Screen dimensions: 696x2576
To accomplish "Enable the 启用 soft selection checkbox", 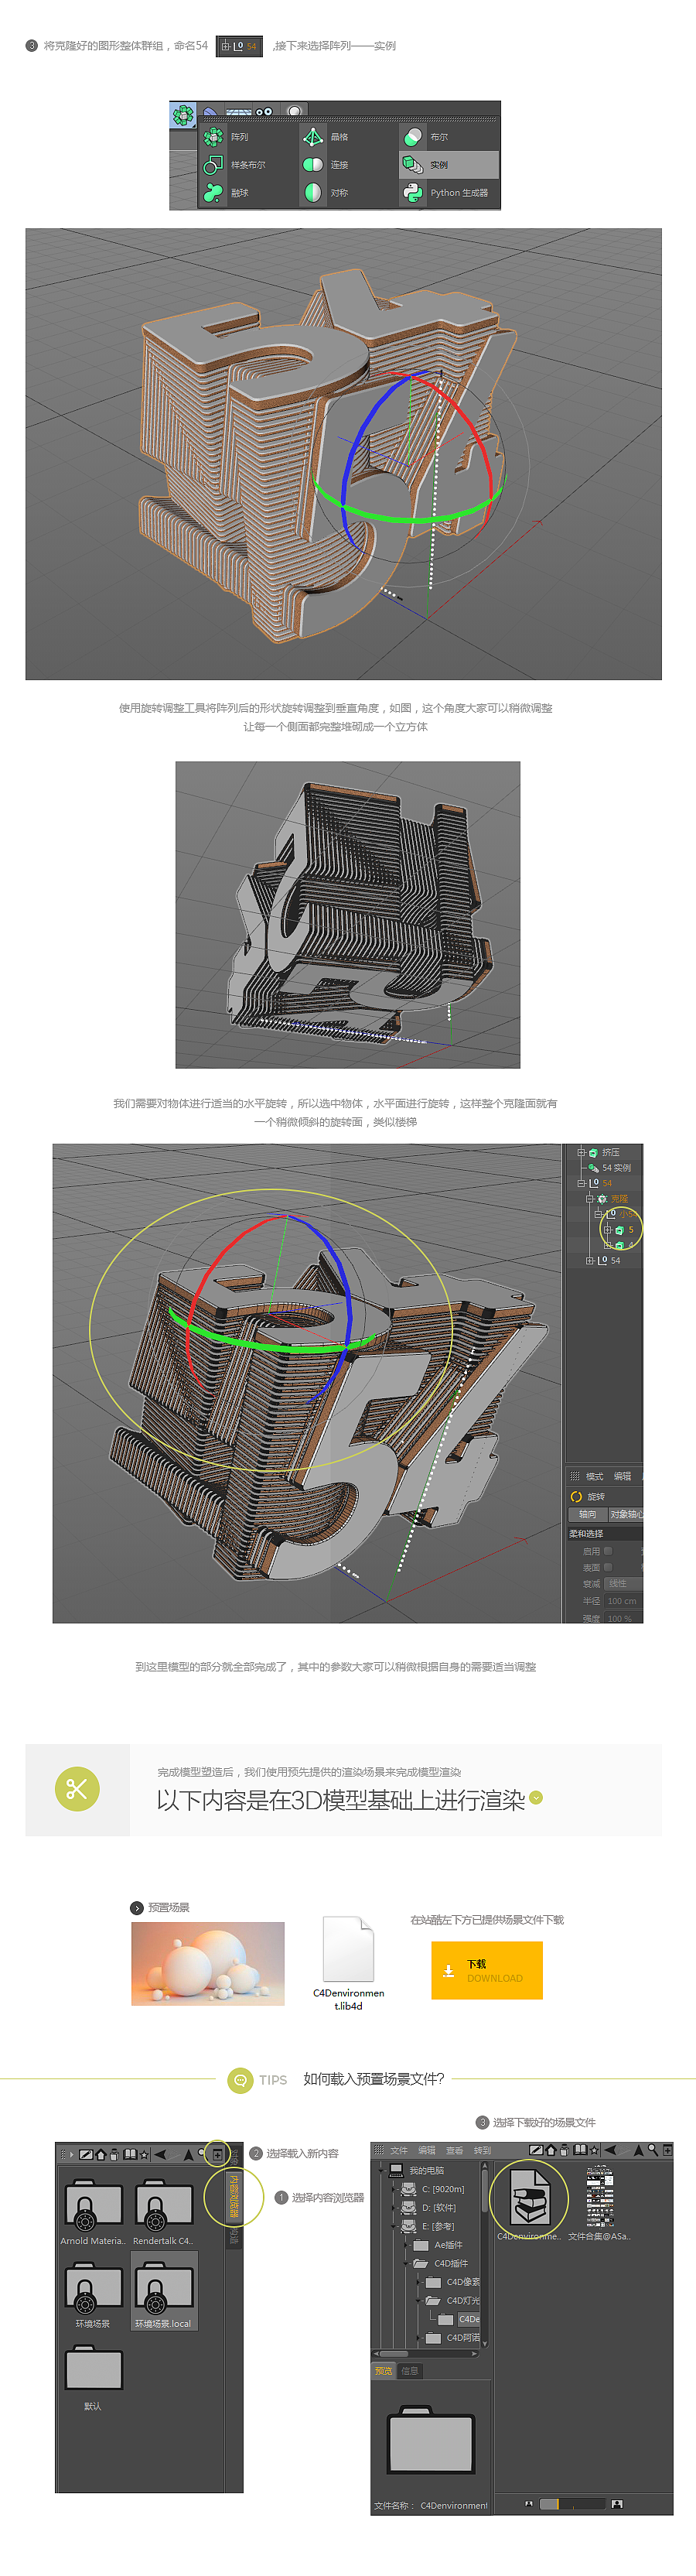I will tap(608, 1551).
